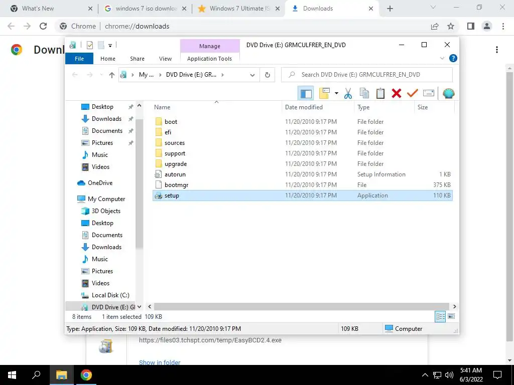Click the Explorer refresh button

[x=268, y=75]
